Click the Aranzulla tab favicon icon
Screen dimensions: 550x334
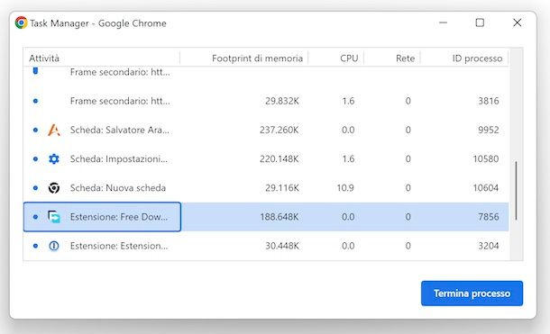coord(54,130)
